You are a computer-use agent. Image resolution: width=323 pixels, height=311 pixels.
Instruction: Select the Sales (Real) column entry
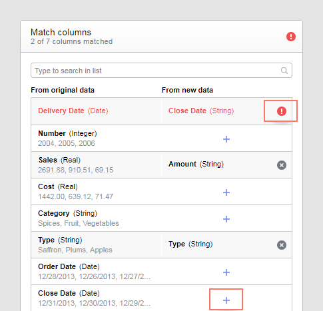59,160
